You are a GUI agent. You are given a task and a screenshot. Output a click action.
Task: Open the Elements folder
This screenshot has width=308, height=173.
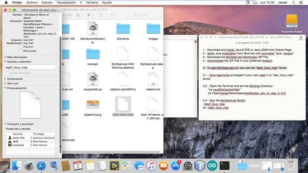[123, 29]
